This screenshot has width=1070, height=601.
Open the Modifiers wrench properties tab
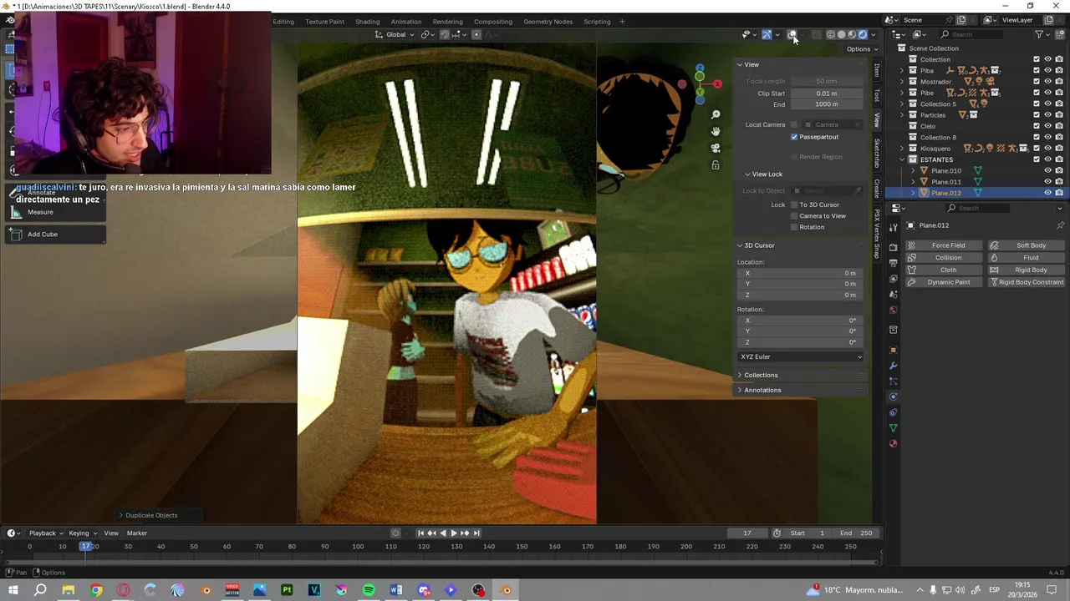click(893, 365)
